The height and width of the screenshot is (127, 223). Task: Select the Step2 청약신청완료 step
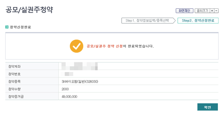tap(198, 21)
